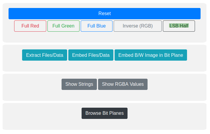This screenshot has width=210, height=134.
Task: Choose Embed B/W Image in Bit Plane
Action: click(151, 55)
